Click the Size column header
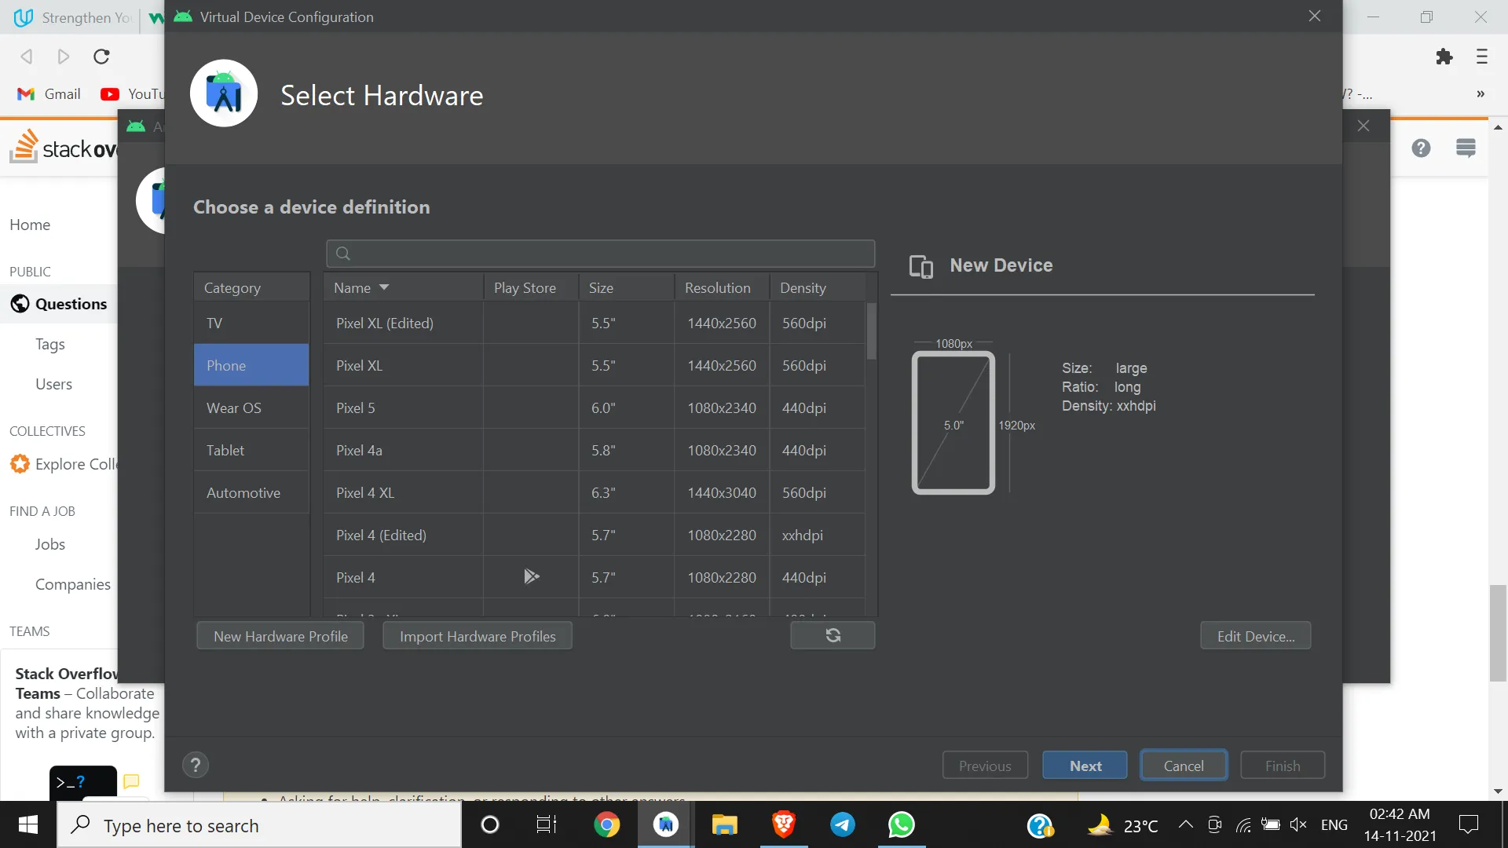Screen dimensions: 1508x848 pyautogui.click(x=626, y=288)
